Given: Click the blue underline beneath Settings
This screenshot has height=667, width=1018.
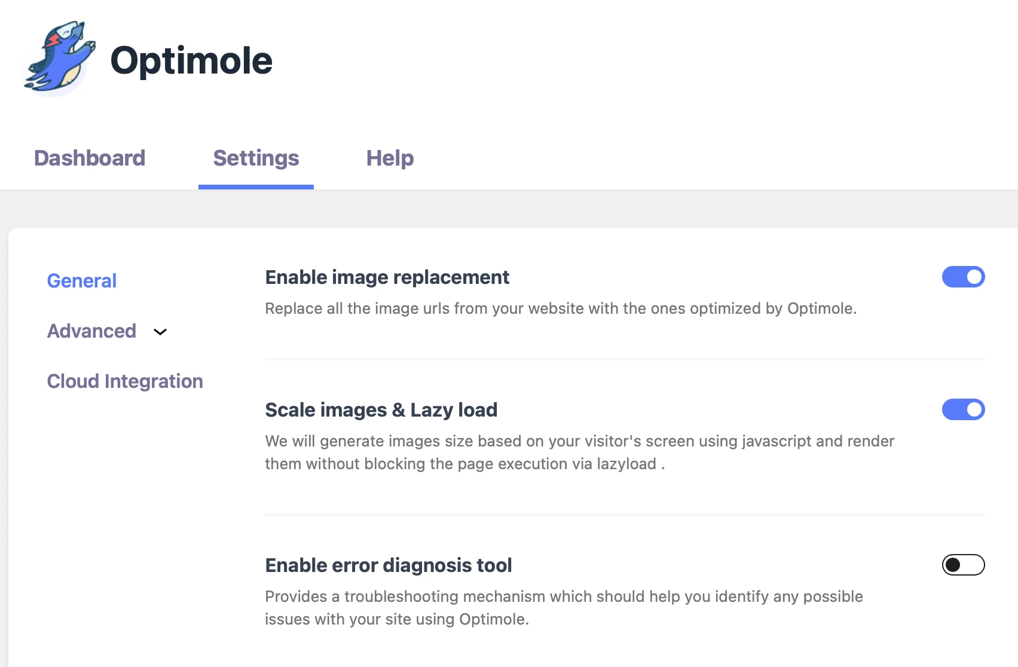Looking at the screenshot, I should point(256,187).
